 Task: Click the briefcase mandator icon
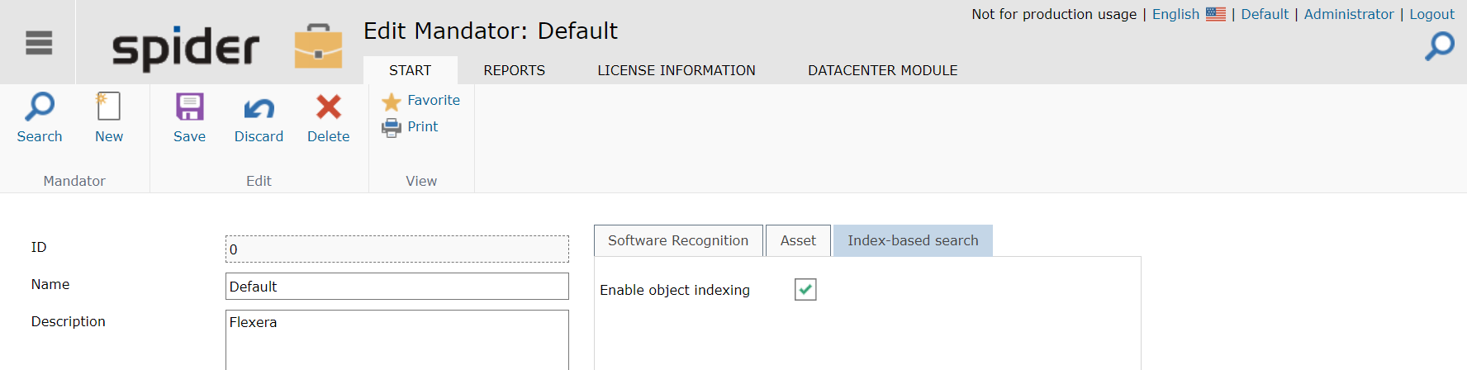[x=318, y=47]
